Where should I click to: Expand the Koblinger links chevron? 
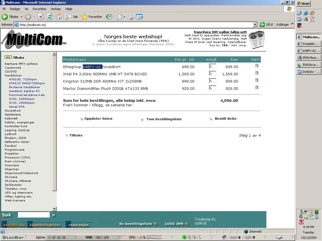point(292,24)
